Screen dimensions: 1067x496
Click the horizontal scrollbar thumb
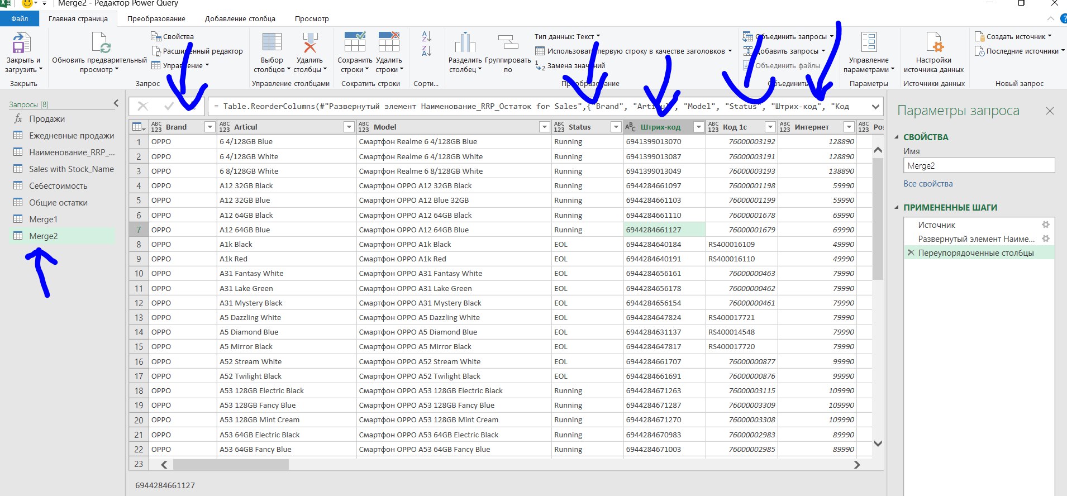point(231,465)
